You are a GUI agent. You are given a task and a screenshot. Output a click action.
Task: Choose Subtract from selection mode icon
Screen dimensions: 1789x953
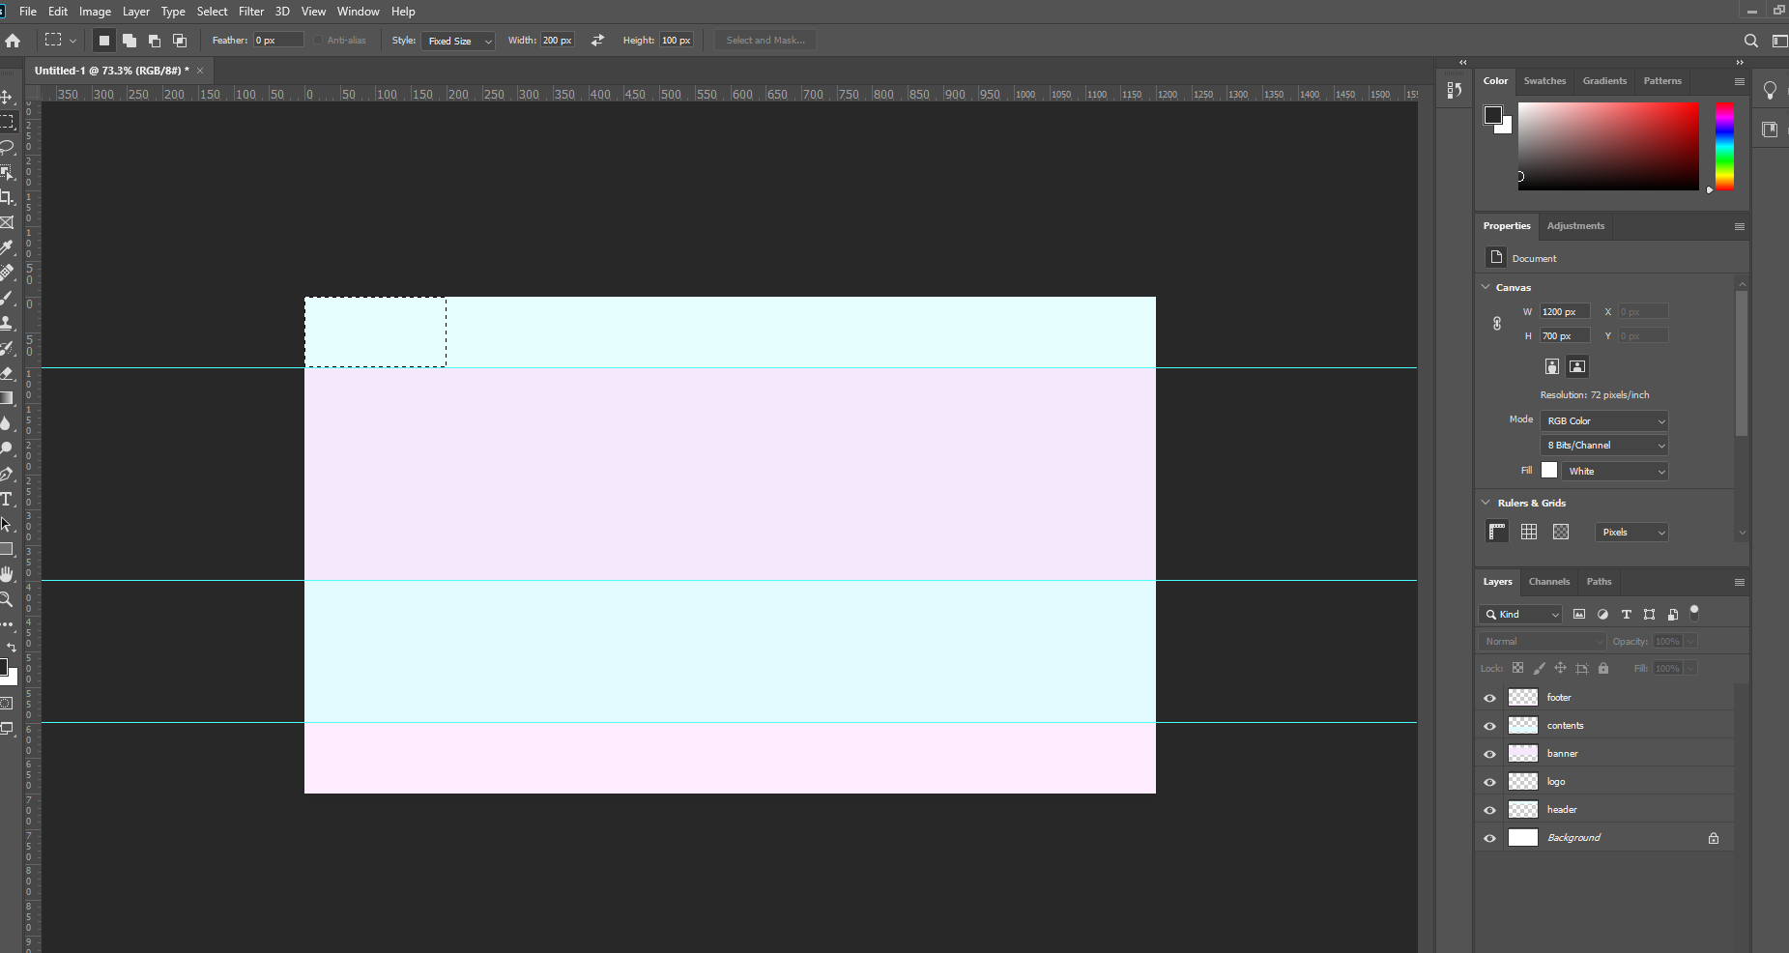coord(155,41)
